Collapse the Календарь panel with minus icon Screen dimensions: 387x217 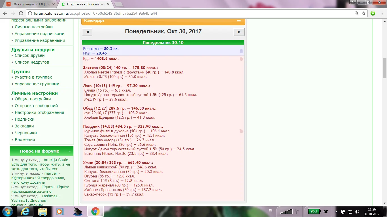point(239,21)
